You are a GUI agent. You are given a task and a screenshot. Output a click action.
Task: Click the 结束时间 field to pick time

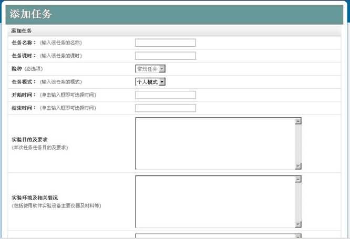(x=165, y=108)
